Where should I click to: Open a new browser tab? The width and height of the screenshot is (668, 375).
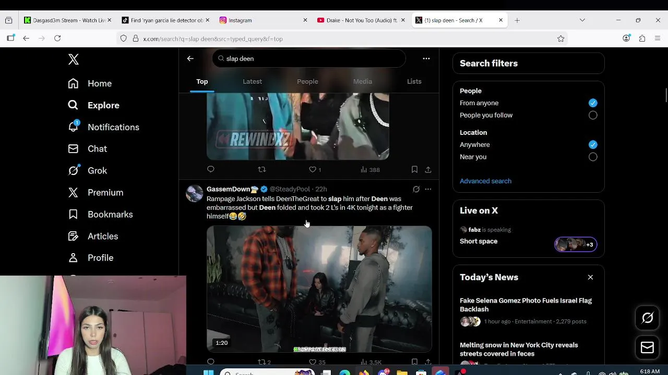(x=517, y=20)
